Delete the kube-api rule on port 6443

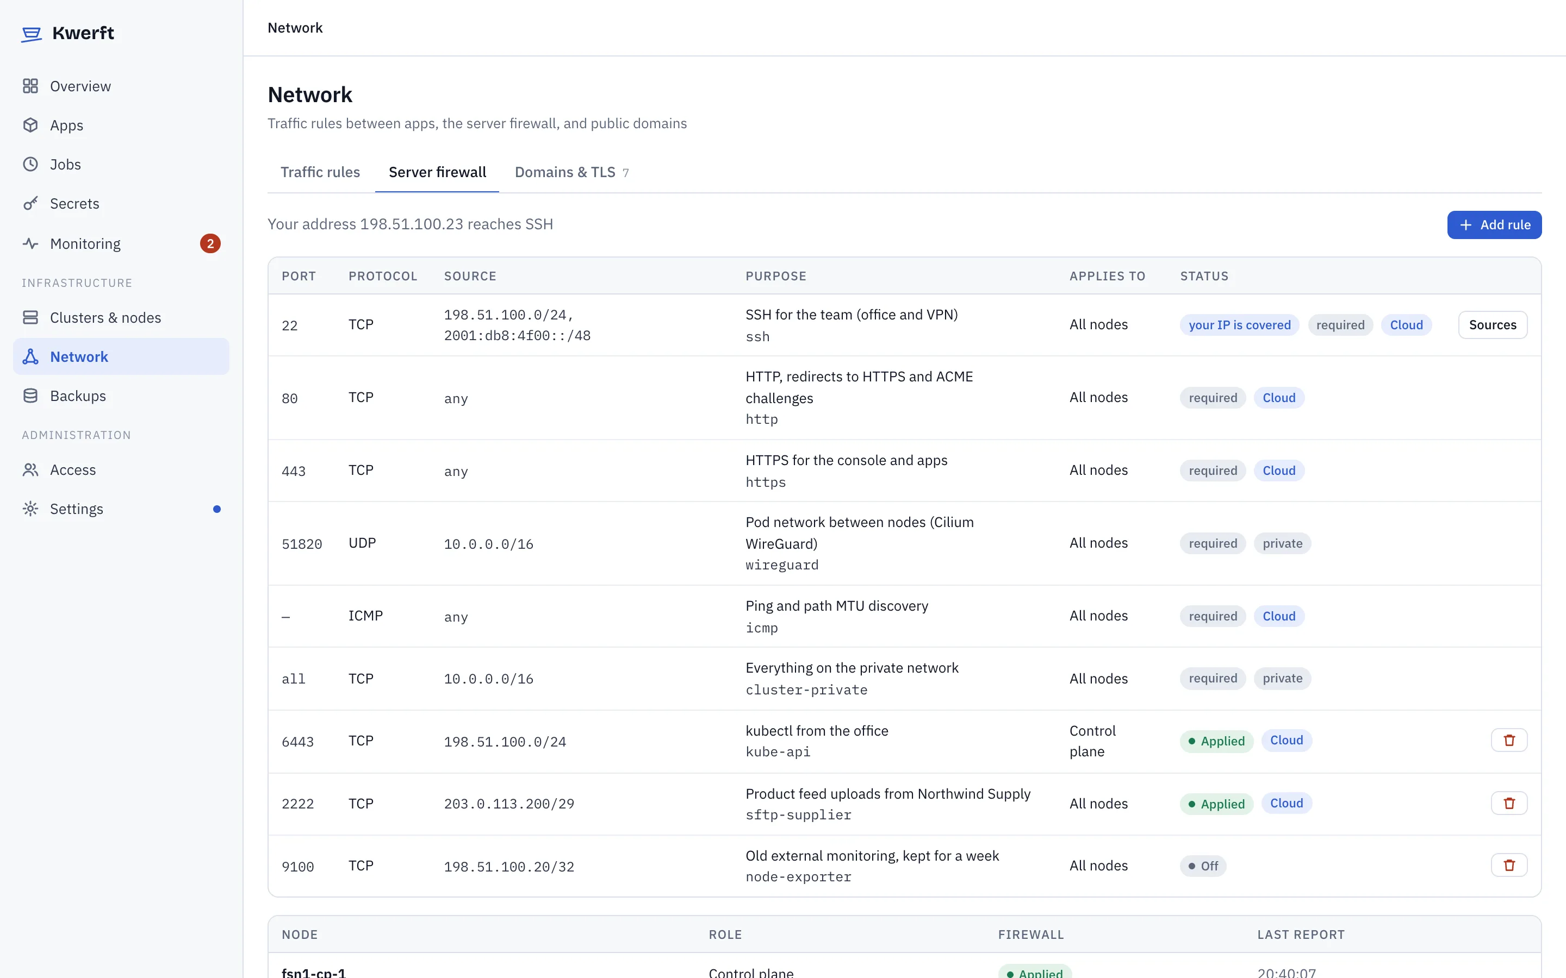point(1509,740)
